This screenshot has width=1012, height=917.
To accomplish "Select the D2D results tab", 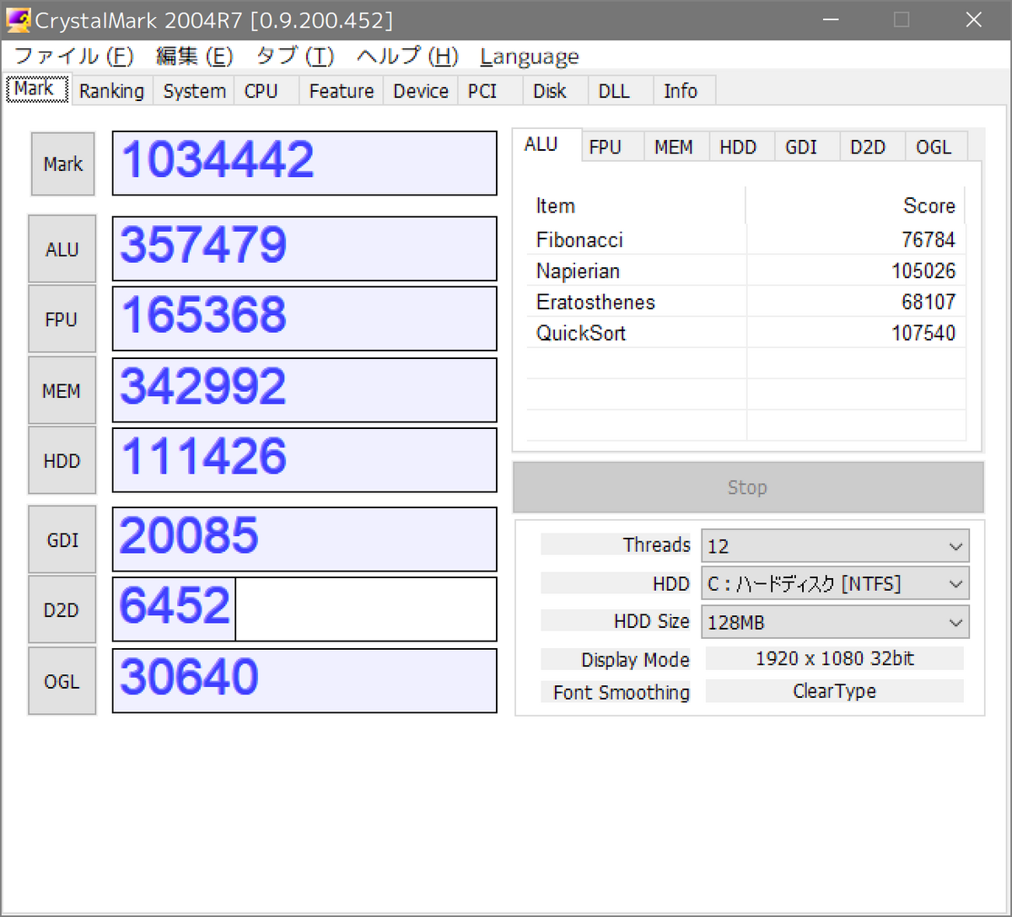I will [x=872, y=147].
